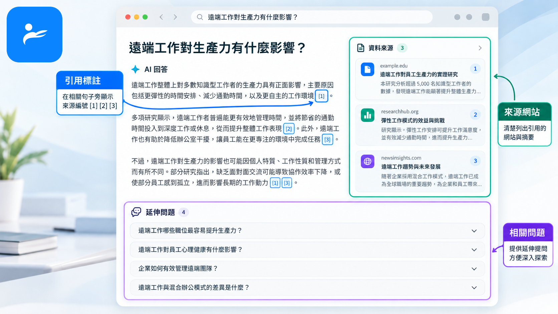The image size is (558, 314).
Task: Open source 彈性工作模式的效益與挑戰
Action: 413,120
